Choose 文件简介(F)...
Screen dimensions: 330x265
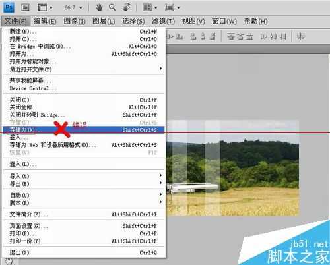coord(84,214)
